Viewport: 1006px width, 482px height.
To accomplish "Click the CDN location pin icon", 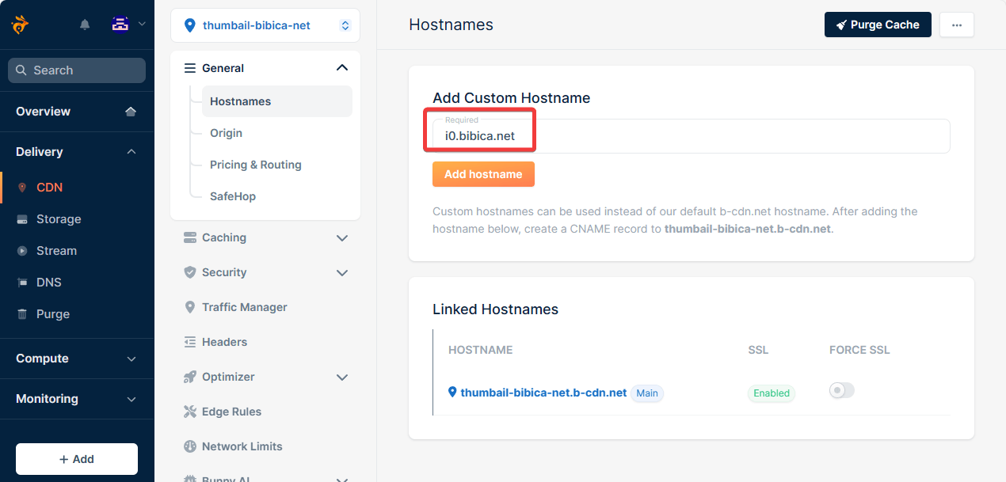I will [x=22, y=188].
